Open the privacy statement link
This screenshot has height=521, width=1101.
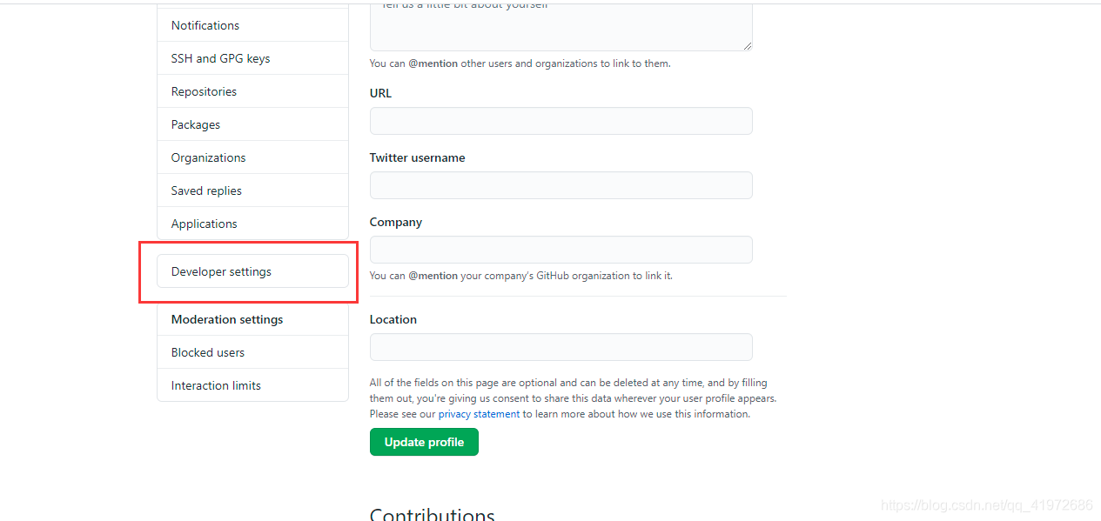(479, 413)
